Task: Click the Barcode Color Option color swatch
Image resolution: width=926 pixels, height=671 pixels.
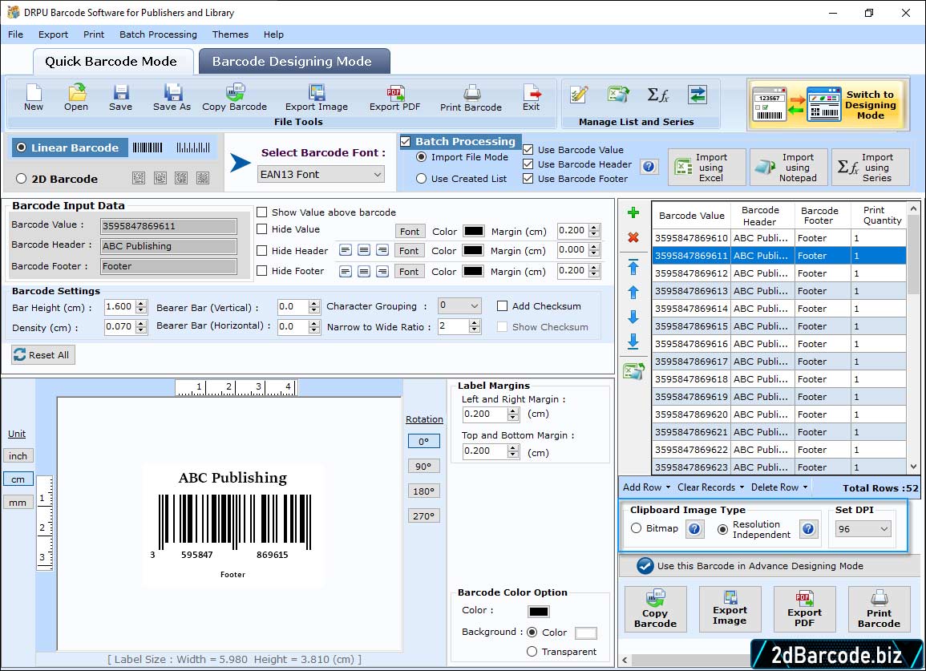Action: point(539,612)
